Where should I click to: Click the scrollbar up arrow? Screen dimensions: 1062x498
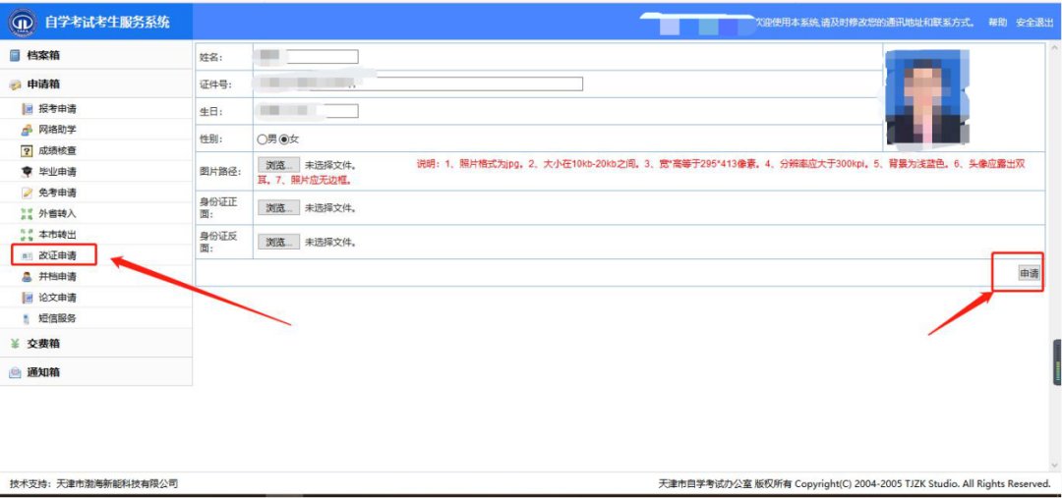click(x=1054, y=48)
